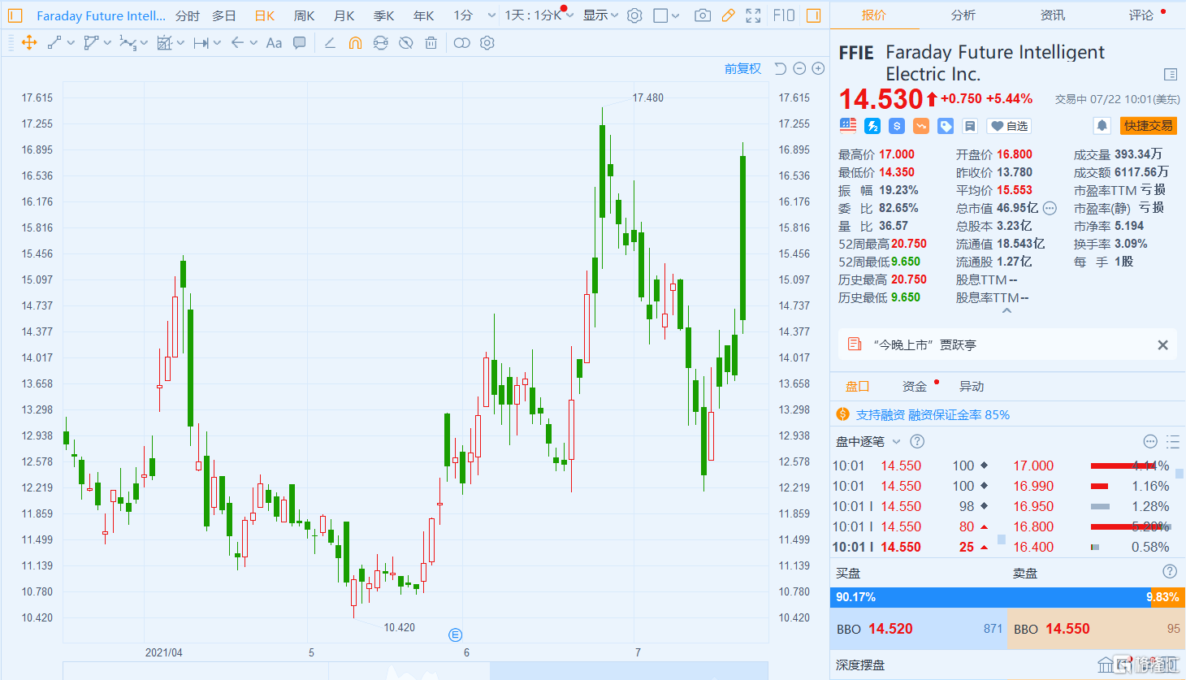Switch to 多日 multi-day view
The height and width of the screenshot is (680, 1186).
tap(224, 15)
